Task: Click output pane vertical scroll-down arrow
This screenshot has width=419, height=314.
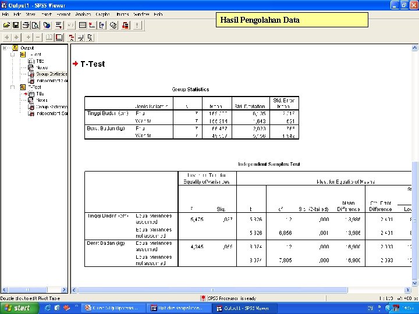Action: pos(414,283)
